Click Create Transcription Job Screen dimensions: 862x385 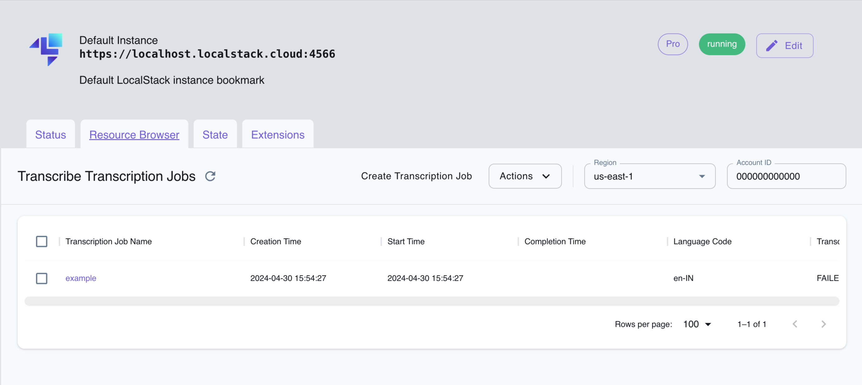pyautogui.click(x=417, y=176)
